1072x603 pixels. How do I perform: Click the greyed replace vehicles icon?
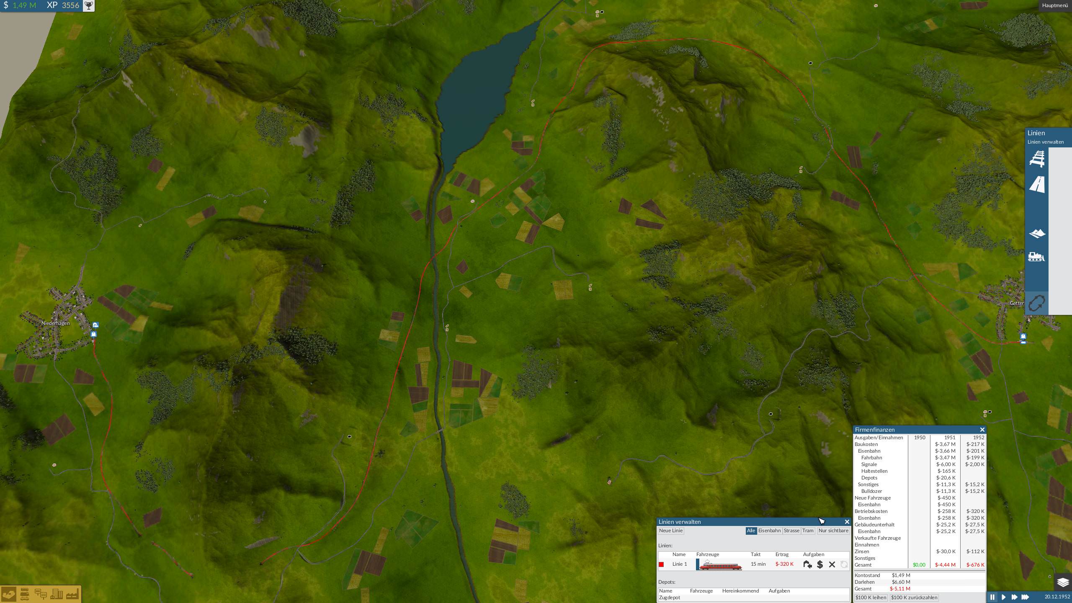tap(844, 564)
